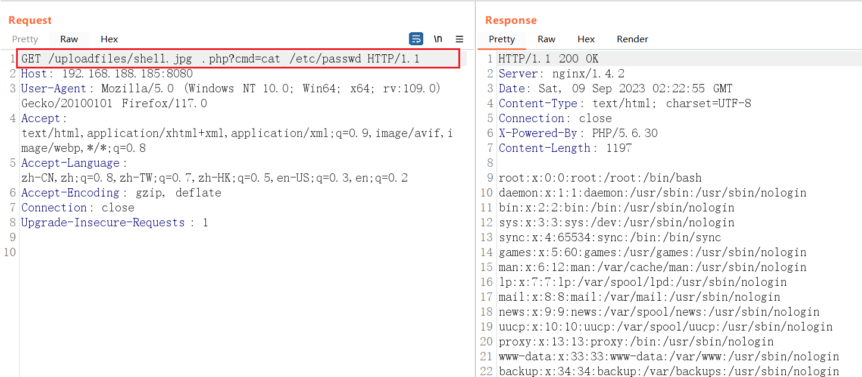Screen dimensions: 862x377
Task: Click the GET /uploadfiles/shell.jpg request line
Action: tap(221, 59)
